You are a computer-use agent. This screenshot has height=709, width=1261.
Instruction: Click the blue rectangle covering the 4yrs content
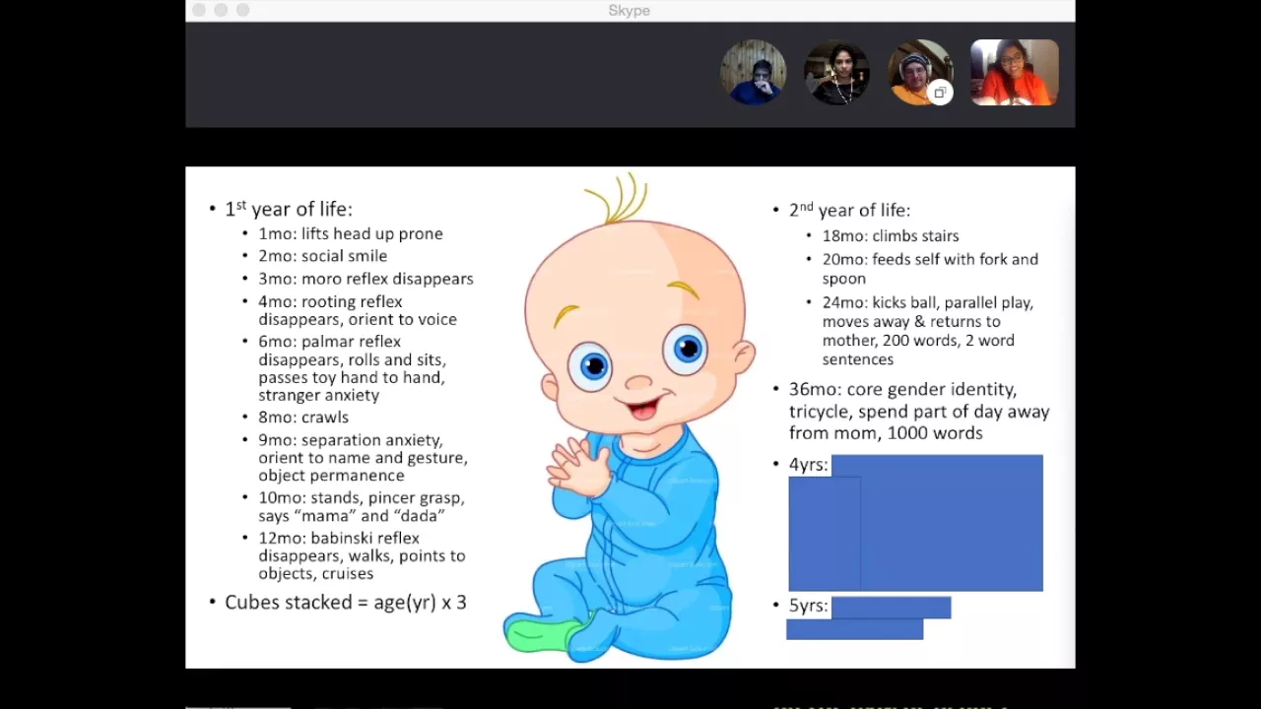[x=916, y=522]
